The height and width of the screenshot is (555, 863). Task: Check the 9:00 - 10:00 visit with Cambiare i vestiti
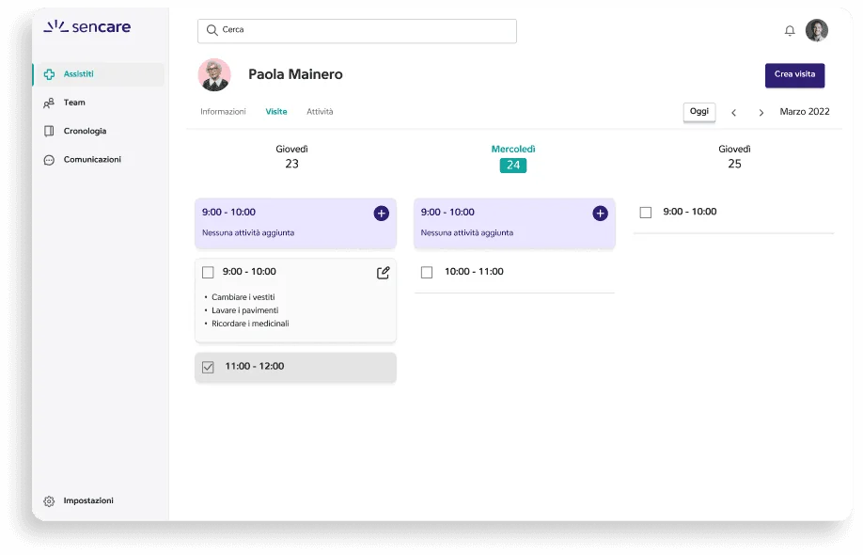tap(208, 273)
